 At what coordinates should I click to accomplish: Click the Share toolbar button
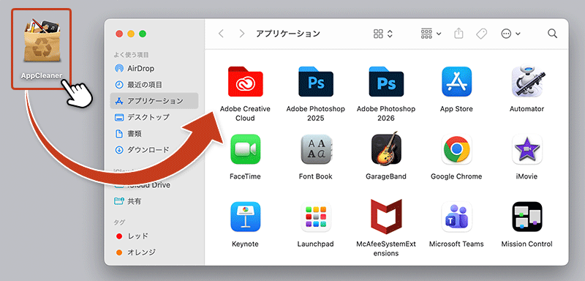(458, 34)
